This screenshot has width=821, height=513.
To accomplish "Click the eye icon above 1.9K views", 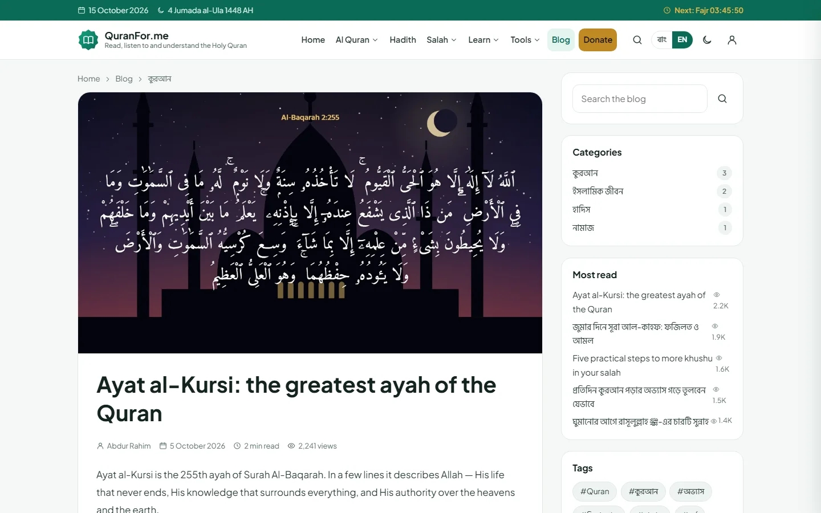I will point(715,326).
